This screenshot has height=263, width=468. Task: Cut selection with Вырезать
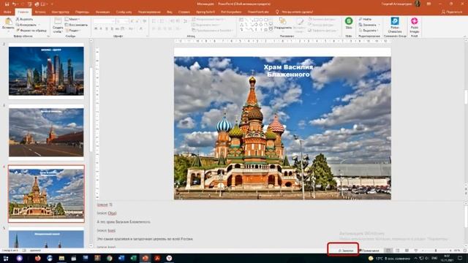point(24,19)
